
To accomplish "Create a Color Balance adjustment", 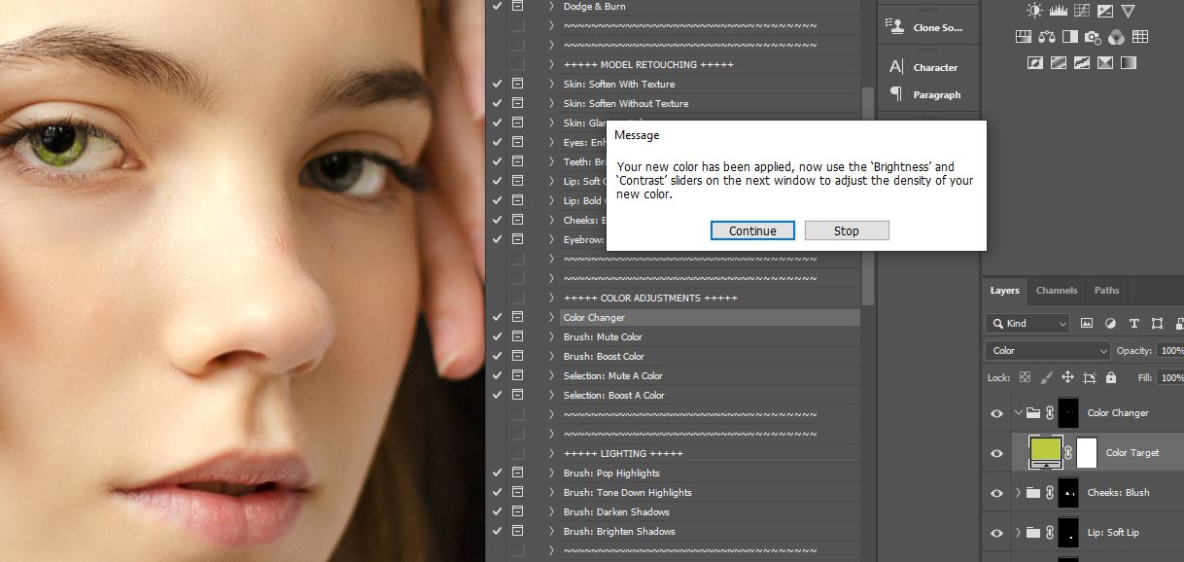I will coord(1046,37).
